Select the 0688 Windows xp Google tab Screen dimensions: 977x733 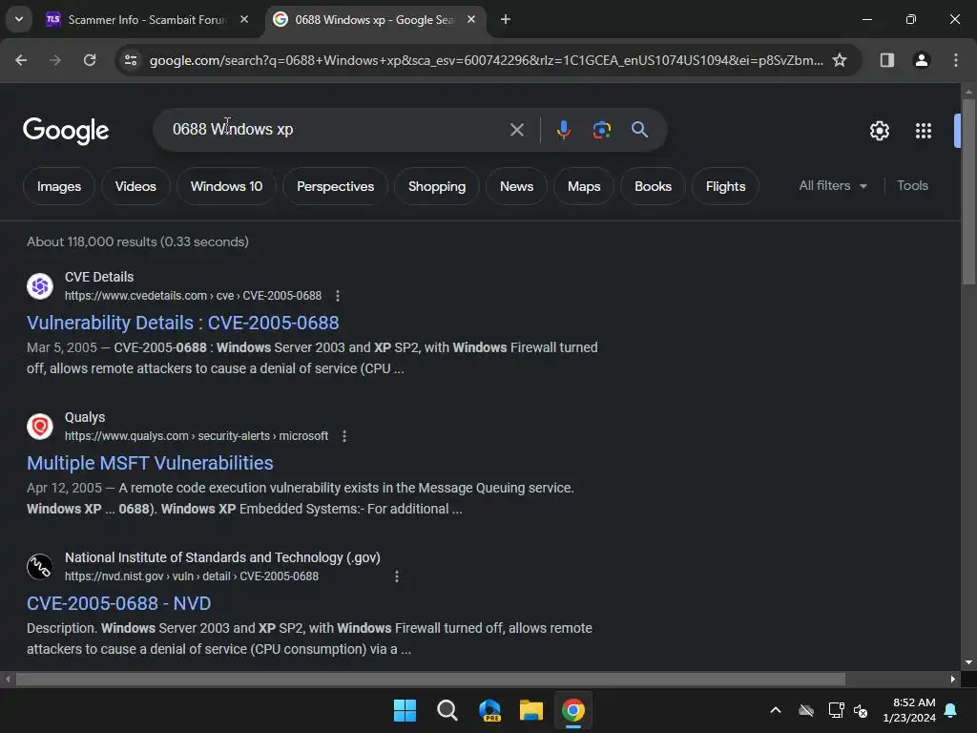(374, 20)
